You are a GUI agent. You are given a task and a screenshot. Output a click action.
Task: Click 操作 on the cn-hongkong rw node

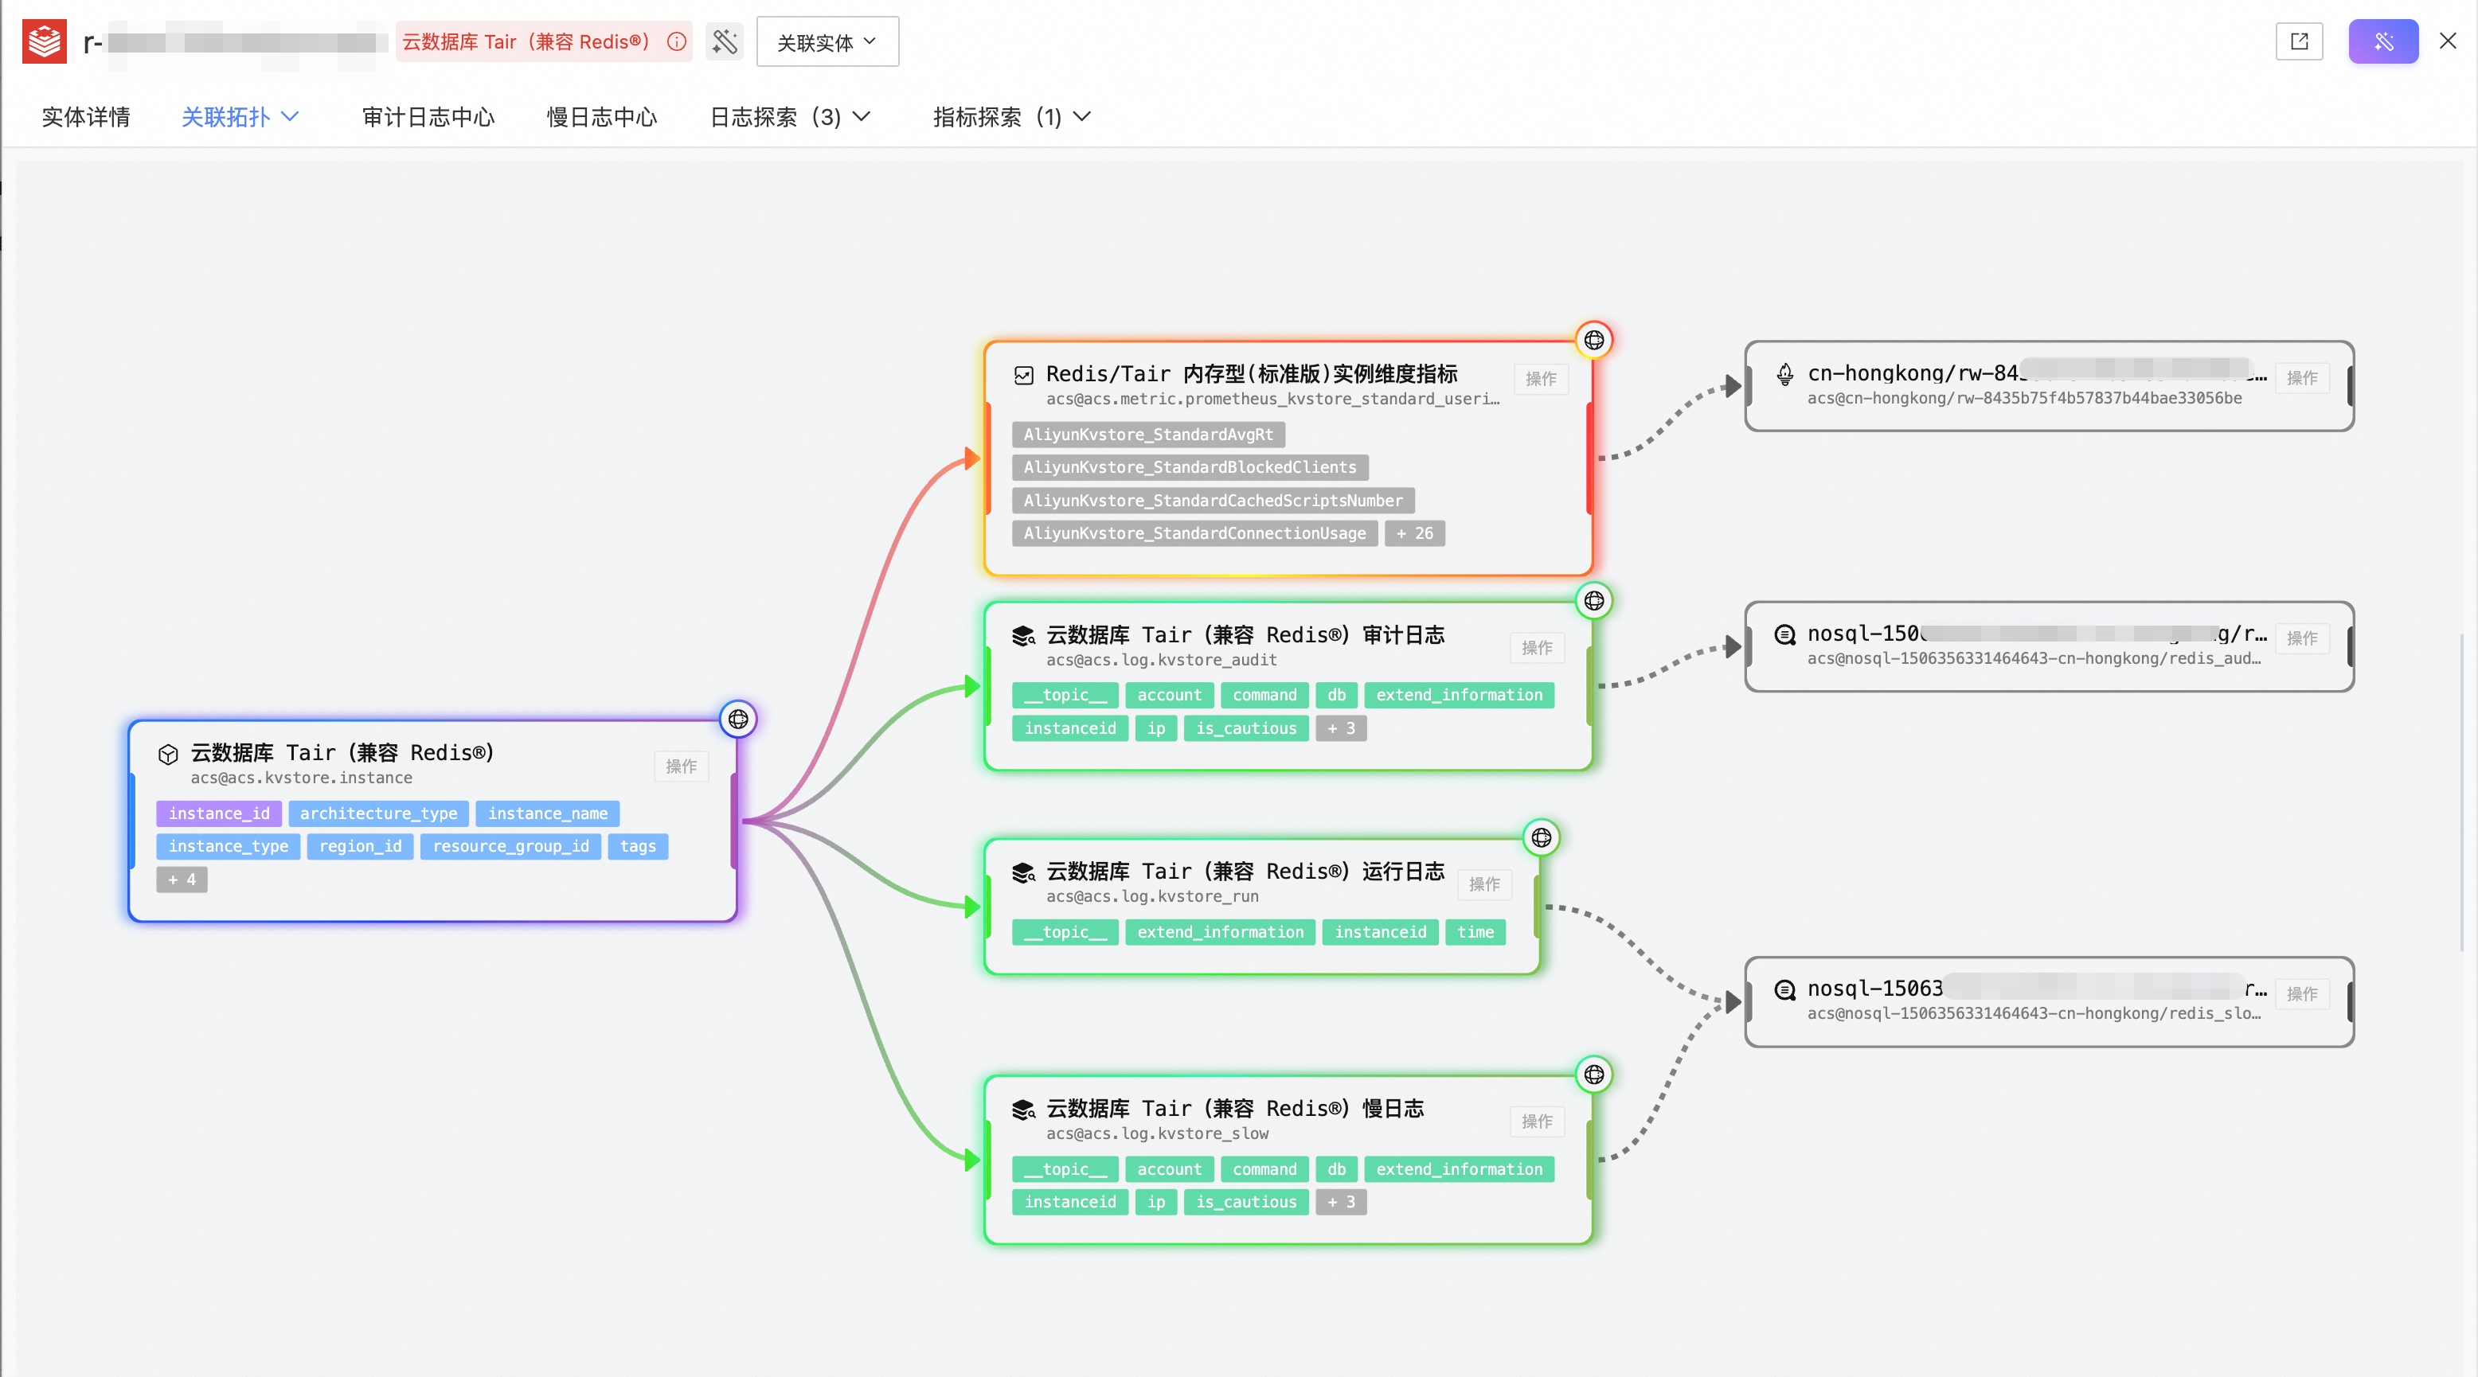point(2301,378)
